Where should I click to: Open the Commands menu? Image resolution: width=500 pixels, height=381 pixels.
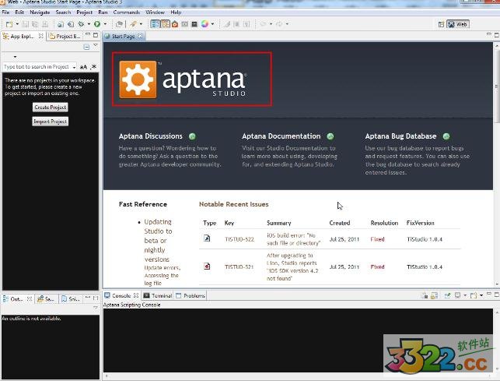[127, 12]
